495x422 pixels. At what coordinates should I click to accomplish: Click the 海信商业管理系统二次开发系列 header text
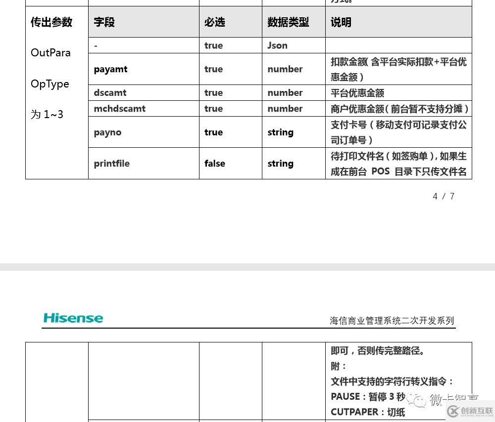391,320
